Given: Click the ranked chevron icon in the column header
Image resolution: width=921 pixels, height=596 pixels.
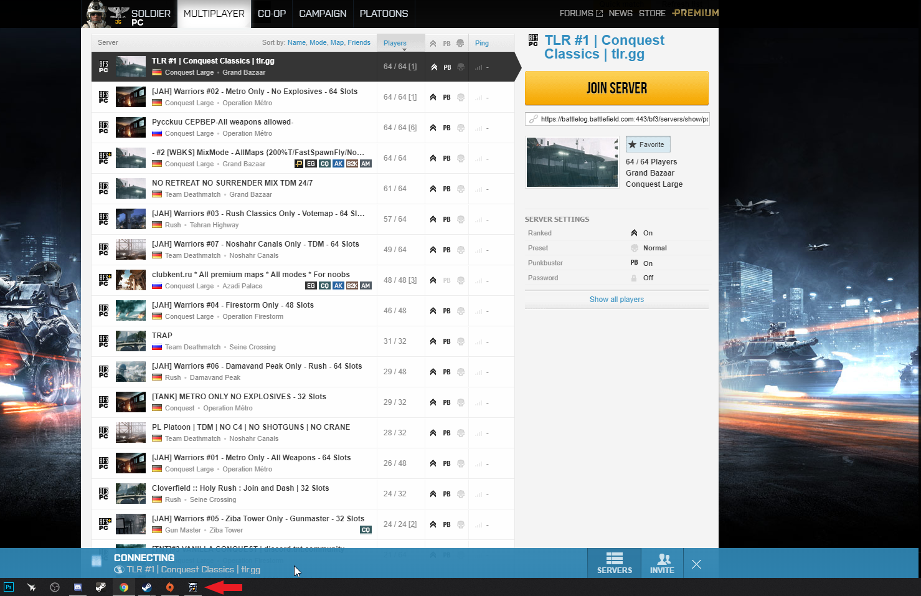Looking at the screenshot, I should [x=433, y=43].
